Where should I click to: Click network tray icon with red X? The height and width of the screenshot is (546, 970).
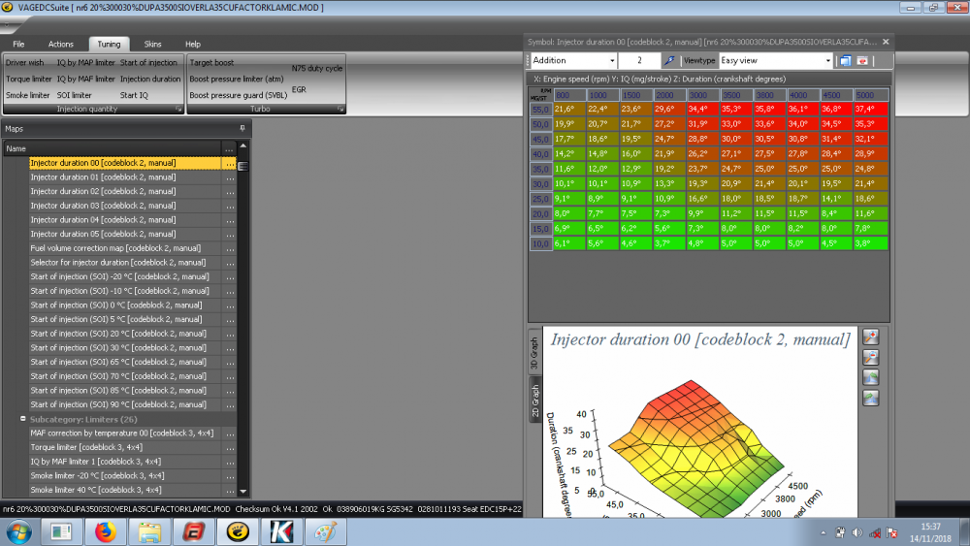tap(875, 532)
